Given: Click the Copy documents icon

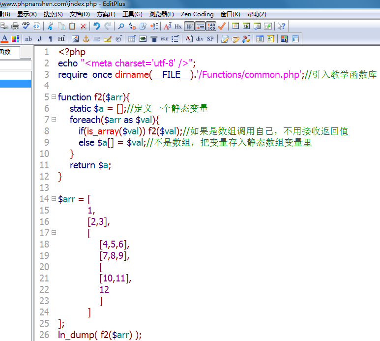Looking at the screenshot, I should [61, 26].
